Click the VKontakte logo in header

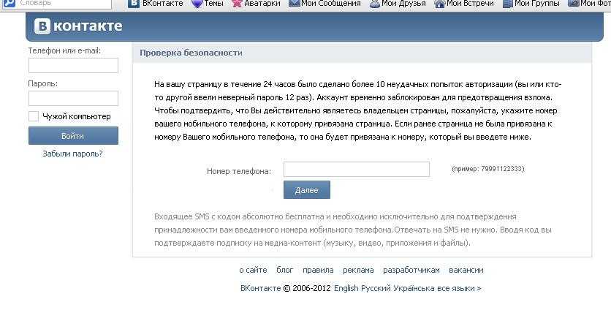point(78,26)
